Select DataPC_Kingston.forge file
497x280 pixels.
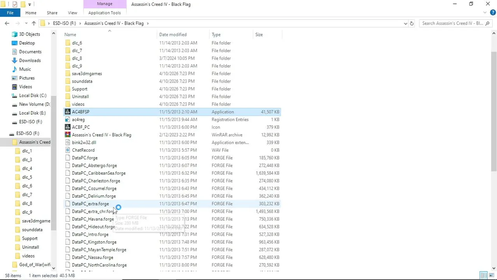click(x=94, y=242)
